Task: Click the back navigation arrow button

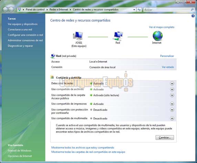Action: 5,10
